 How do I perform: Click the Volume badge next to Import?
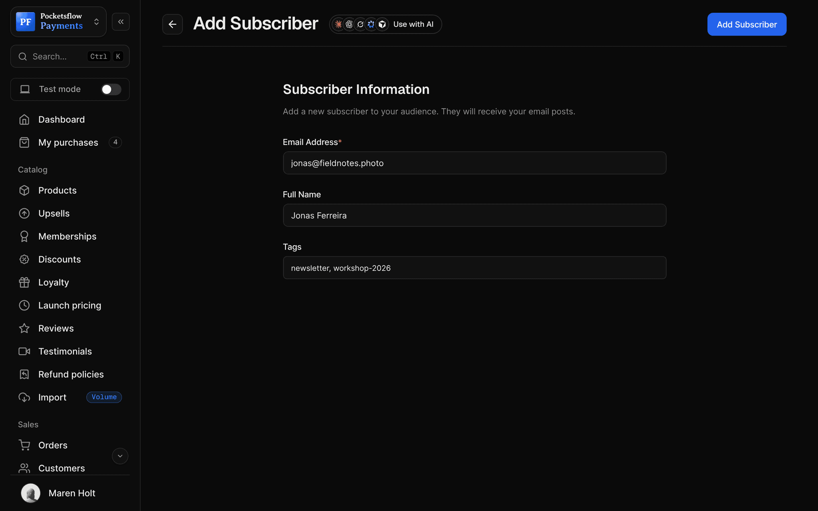point(104,397)
